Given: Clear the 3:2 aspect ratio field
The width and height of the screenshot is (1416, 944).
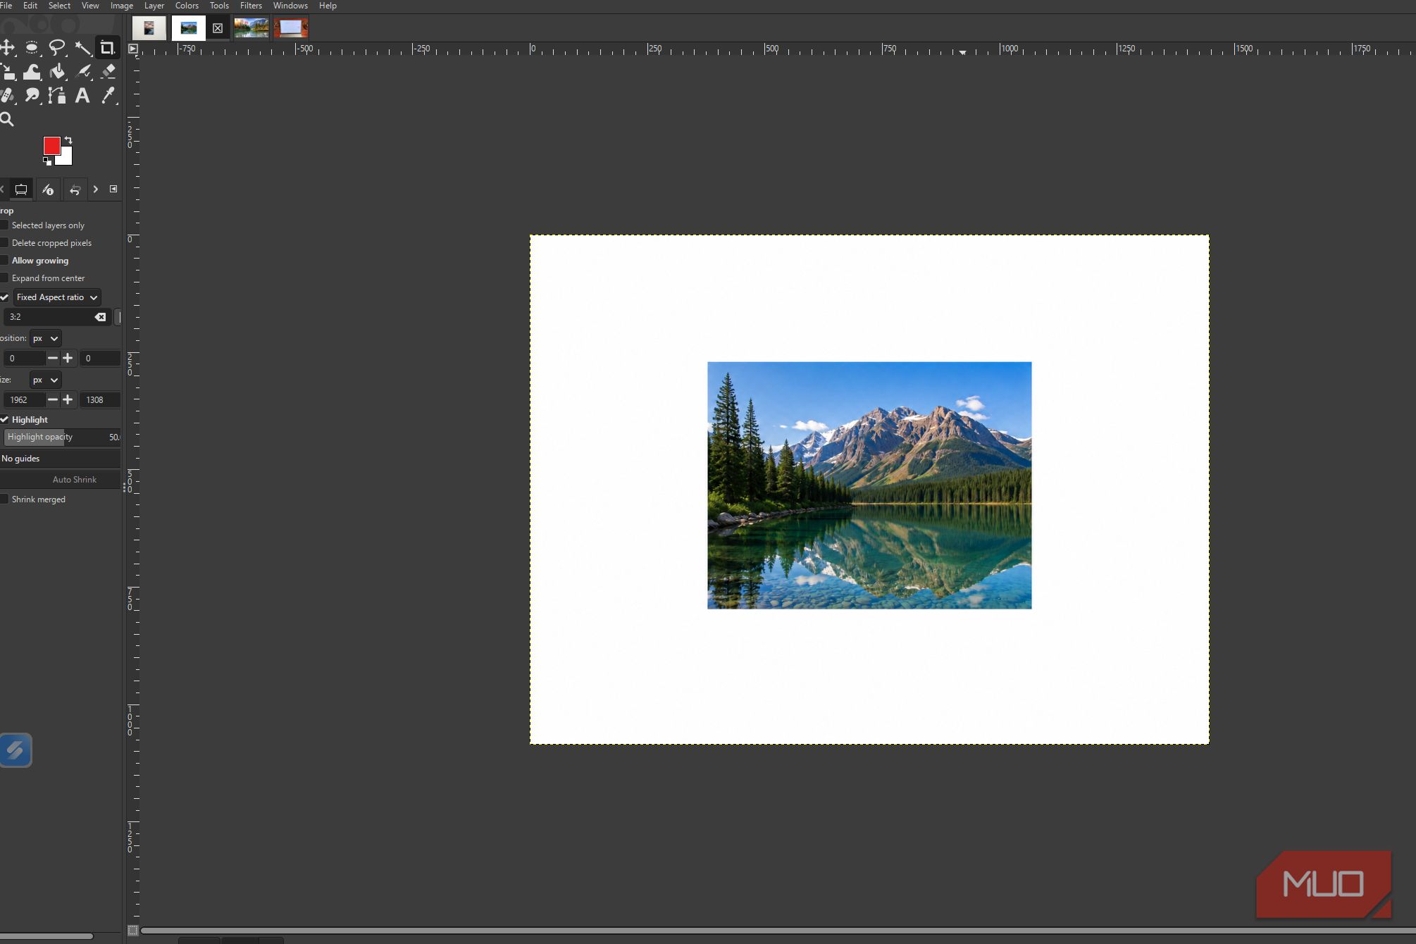Looking at the screenshot, I should (x=101, y=317).
